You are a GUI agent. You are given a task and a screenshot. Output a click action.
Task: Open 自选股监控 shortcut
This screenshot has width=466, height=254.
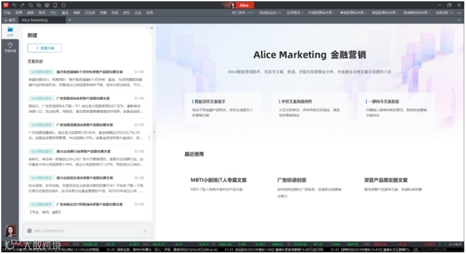click(x=270, y=13)
